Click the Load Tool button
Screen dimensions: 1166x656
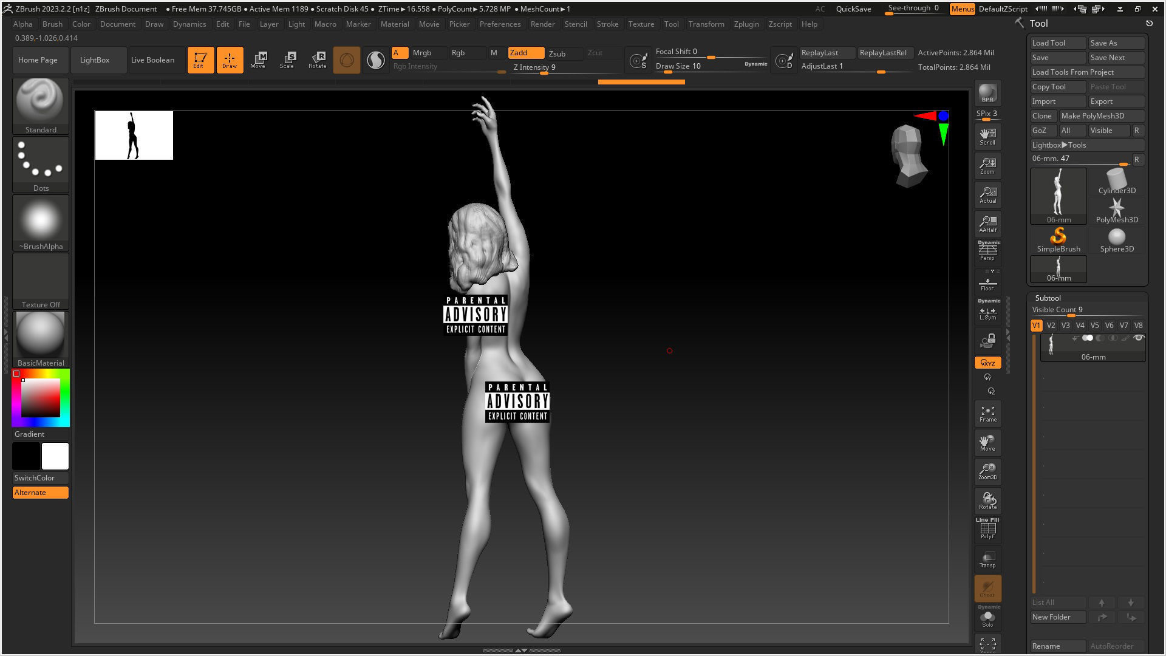pos(1058,43)
